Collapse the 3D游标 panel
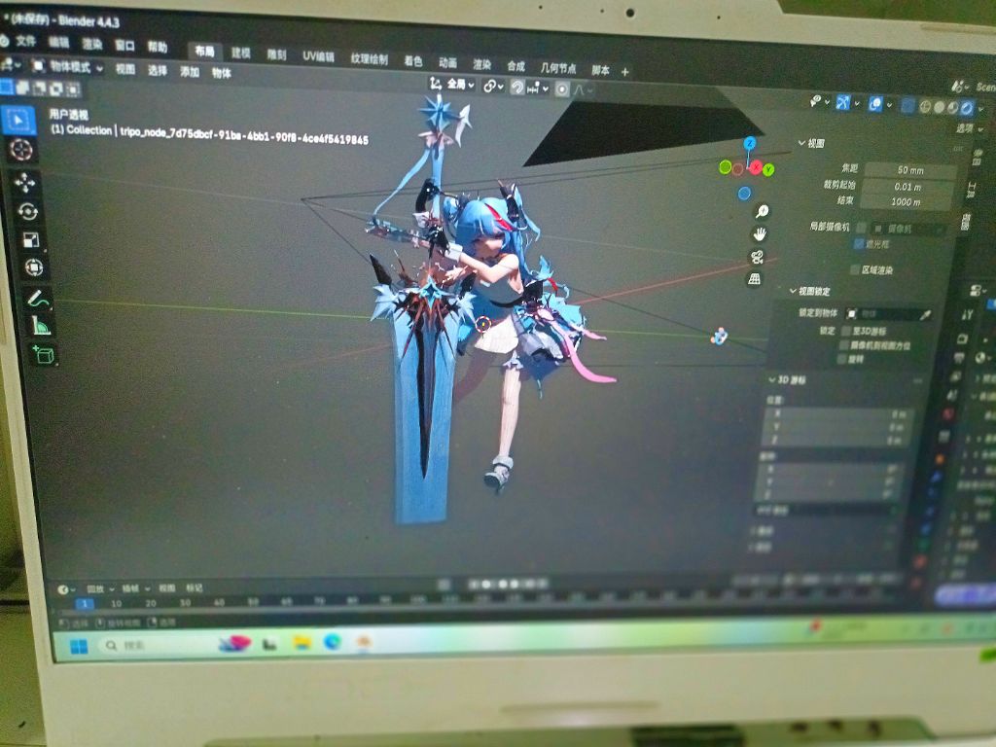996x747 pixels. click(x=787, y=380)
